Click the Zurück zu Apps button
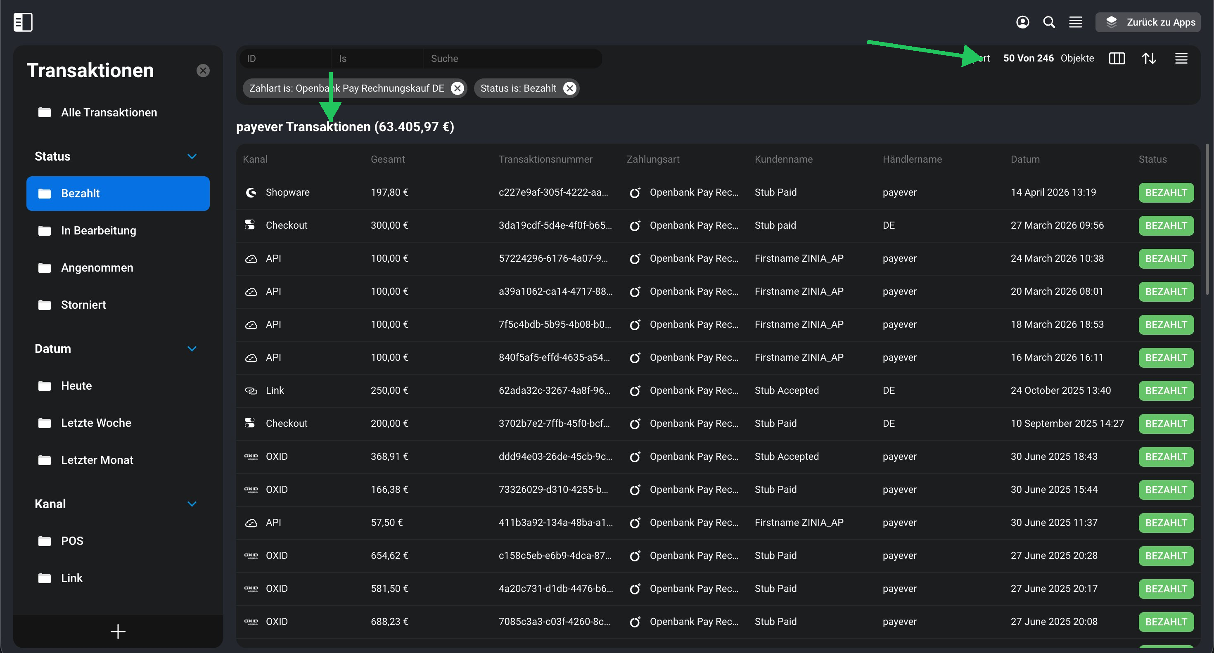Image resolution: width=1214 pixels, height=653 pixels. pyautogui.click(x=1148, y=22)
